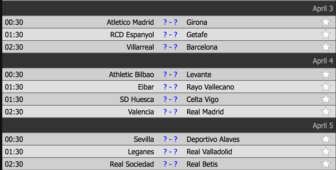This screenshot has width=336, height=170.
Task: Select the Real Betis team name
Action: point(202,164)
